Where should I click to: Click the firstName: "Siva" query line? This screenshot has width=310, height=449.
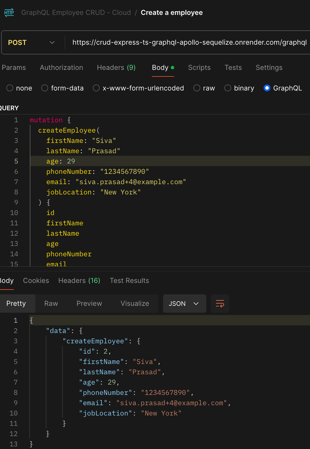81,141
